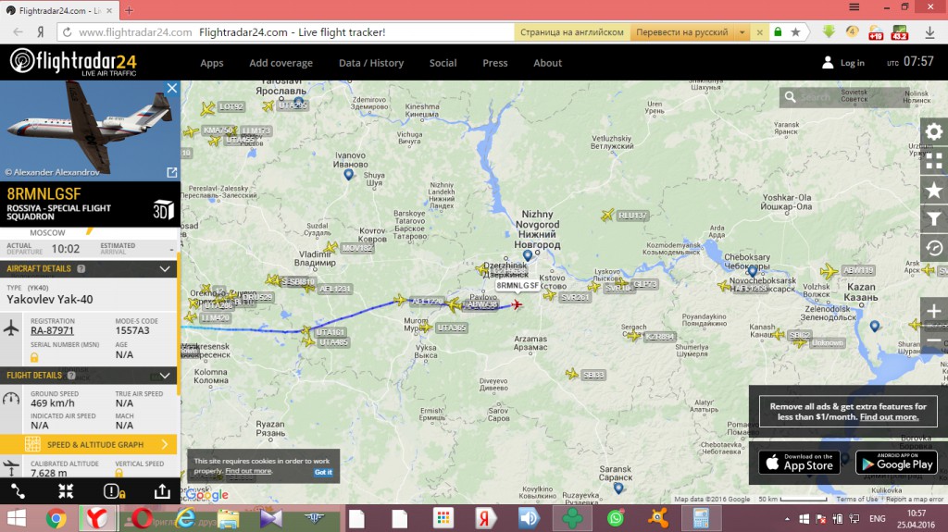Open the multi-view grid icon on map
The image size is (948, 532).
[933, 161]
